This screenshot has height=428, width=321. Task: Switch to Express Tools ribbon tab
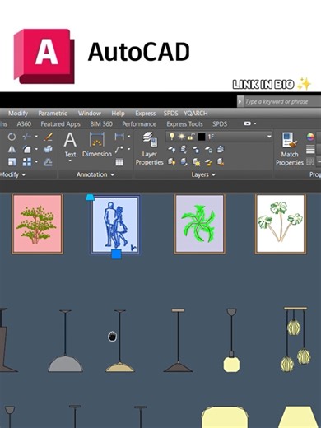[184, 124]
